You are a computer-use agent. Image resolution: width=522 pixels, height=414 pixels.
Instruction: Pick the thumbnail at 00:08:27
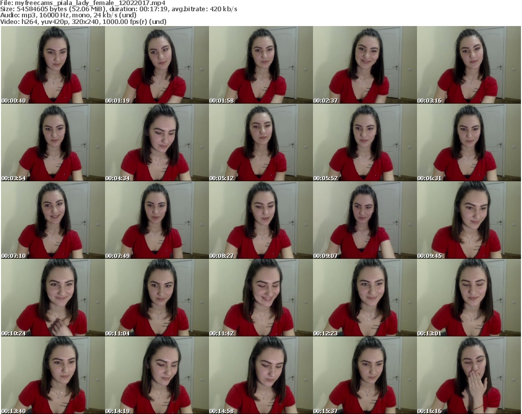(260, 220)
